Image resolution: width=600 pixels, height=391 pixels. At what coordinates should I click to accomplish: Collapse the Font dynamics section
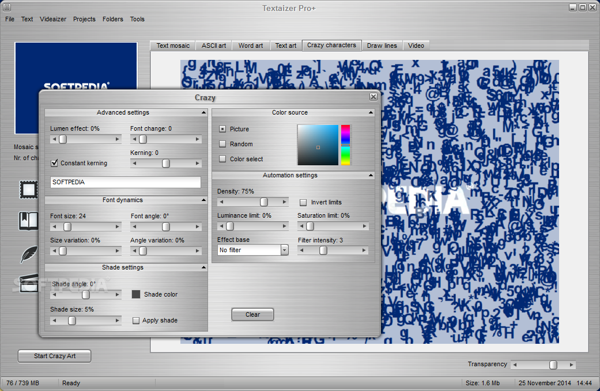click(x=203, y=200)
